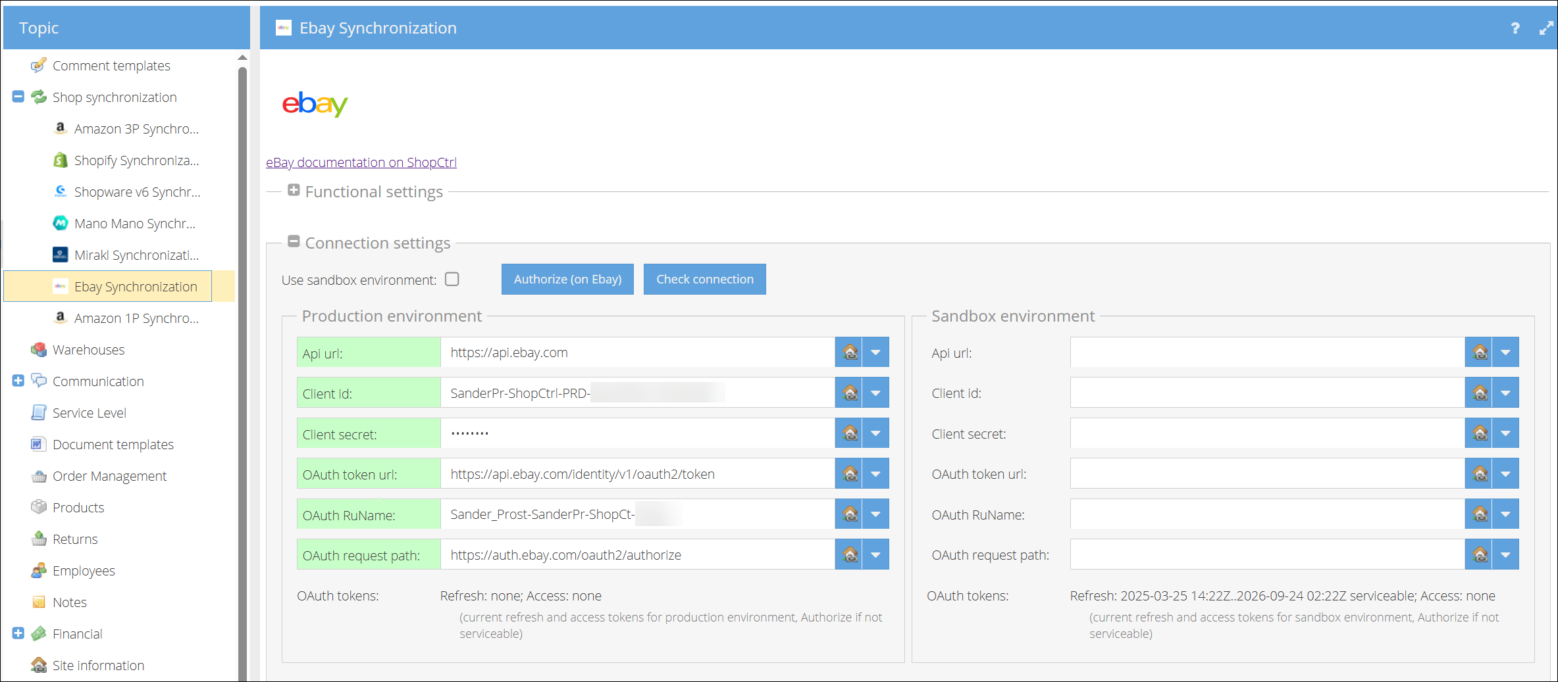Viewport: 1558px width, 682px height.
Task: Click the Communication speech bubble icon
Action: tap(39, 381)
